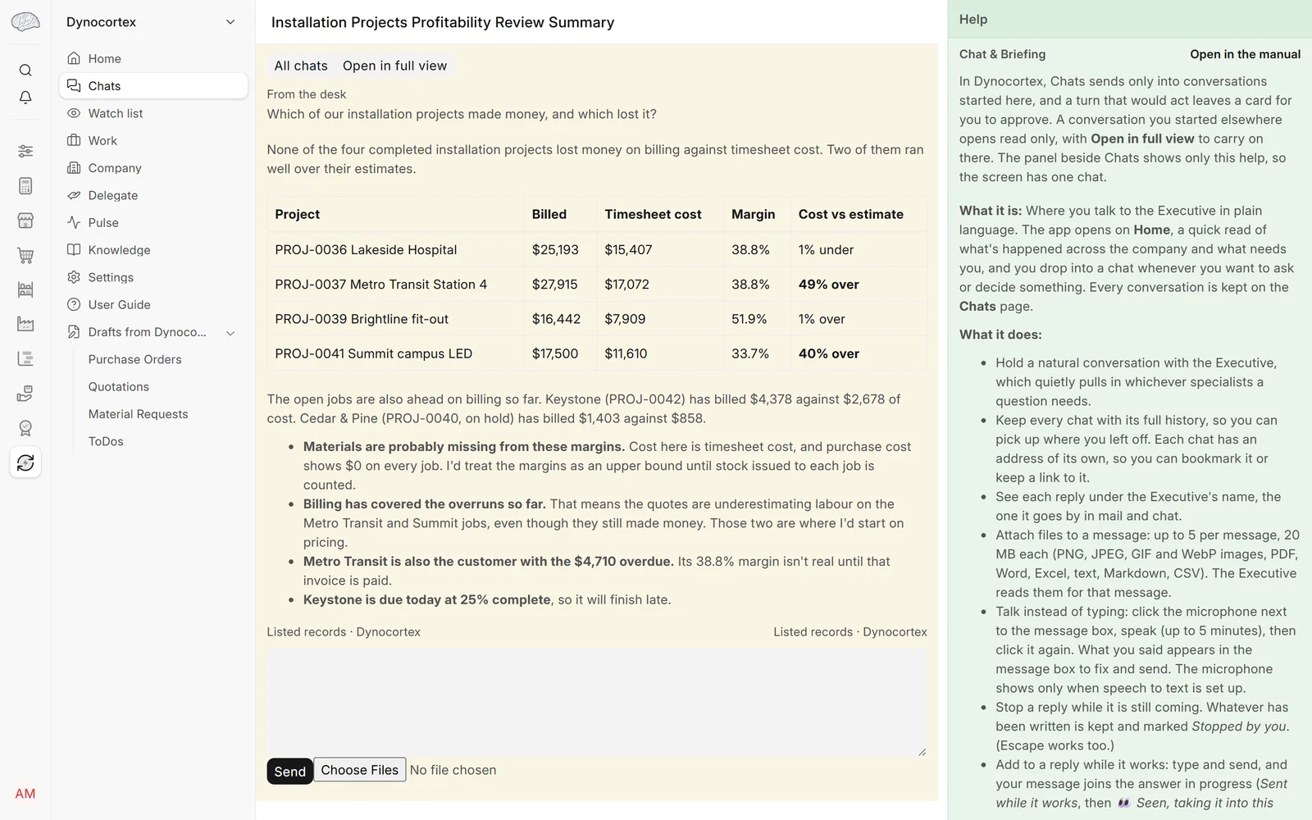Open Material Requests drafts
This screenshot has width=1312, height=820.
[x=139, y=414]
